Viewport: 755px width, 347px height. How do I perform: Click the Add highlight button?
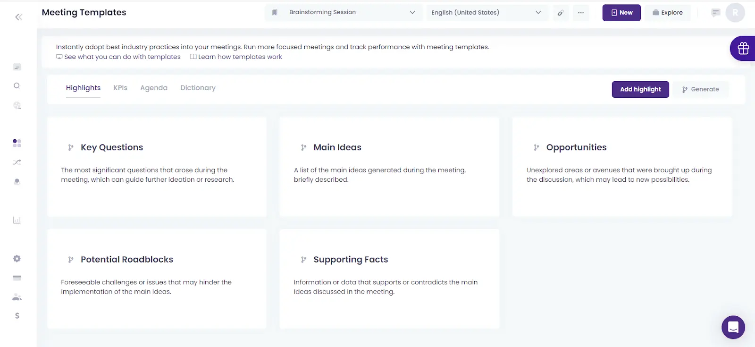[640, 89]
